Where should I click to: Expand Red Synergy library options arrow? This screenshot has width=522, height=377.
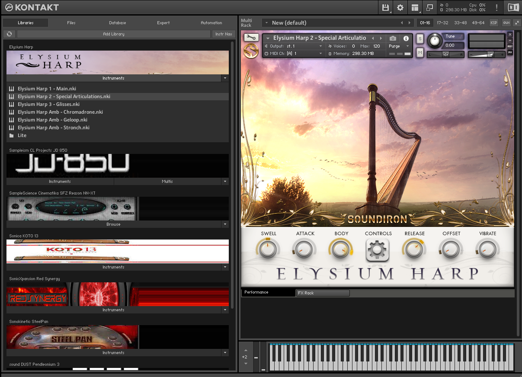[225, 310]
